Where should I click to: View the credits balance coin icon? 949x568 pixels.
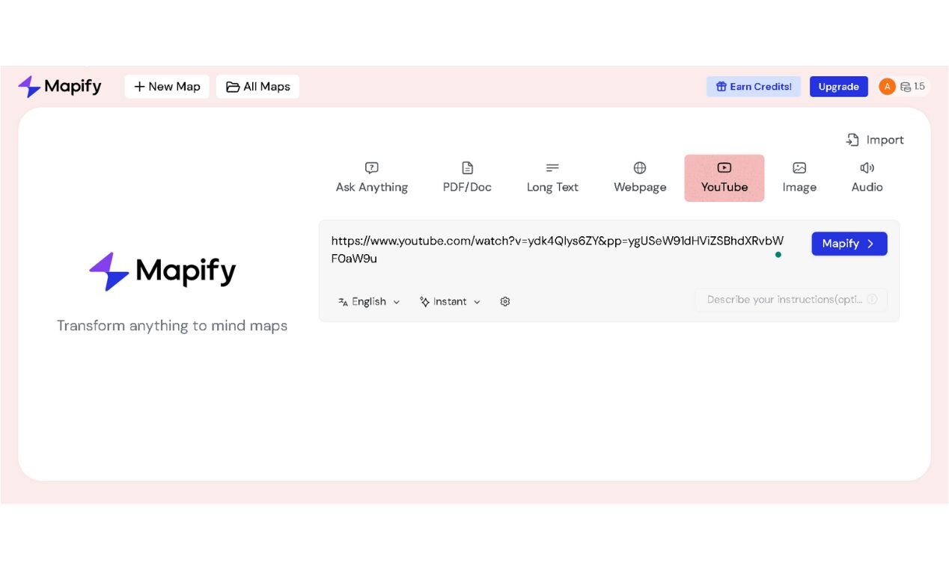click(x=906, y=87)
